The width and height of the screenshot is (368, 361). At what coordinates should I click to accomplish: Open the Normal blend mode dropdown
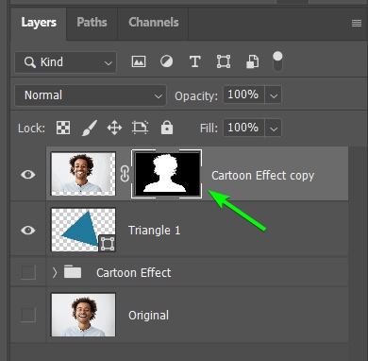pyautogui.click(x=91, y=95)
